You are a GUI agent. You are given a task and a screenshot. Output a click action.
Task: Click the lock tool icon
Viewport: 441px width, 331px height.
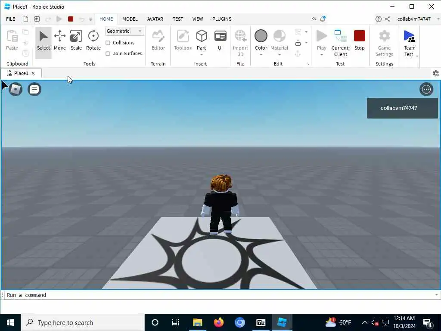298,43
